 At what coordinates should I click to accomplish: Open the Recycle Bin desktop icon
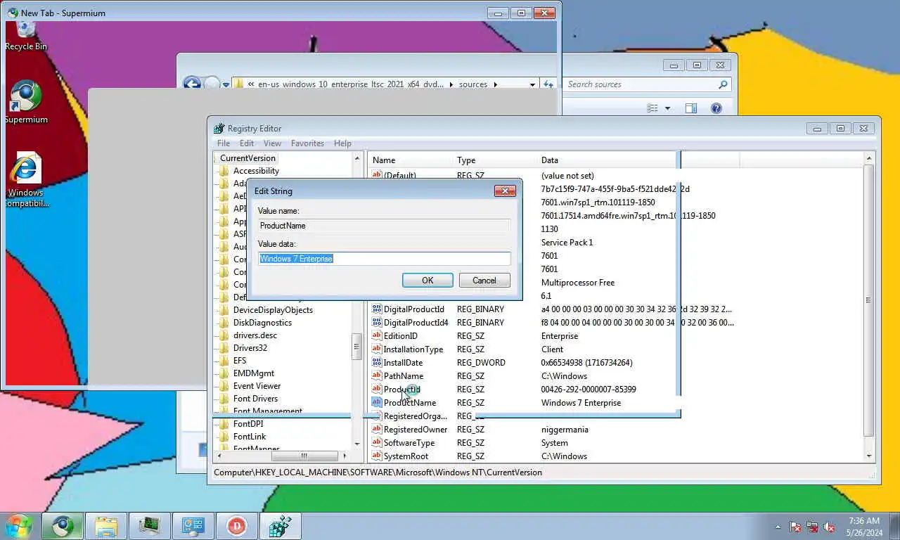tap(25, 35)
